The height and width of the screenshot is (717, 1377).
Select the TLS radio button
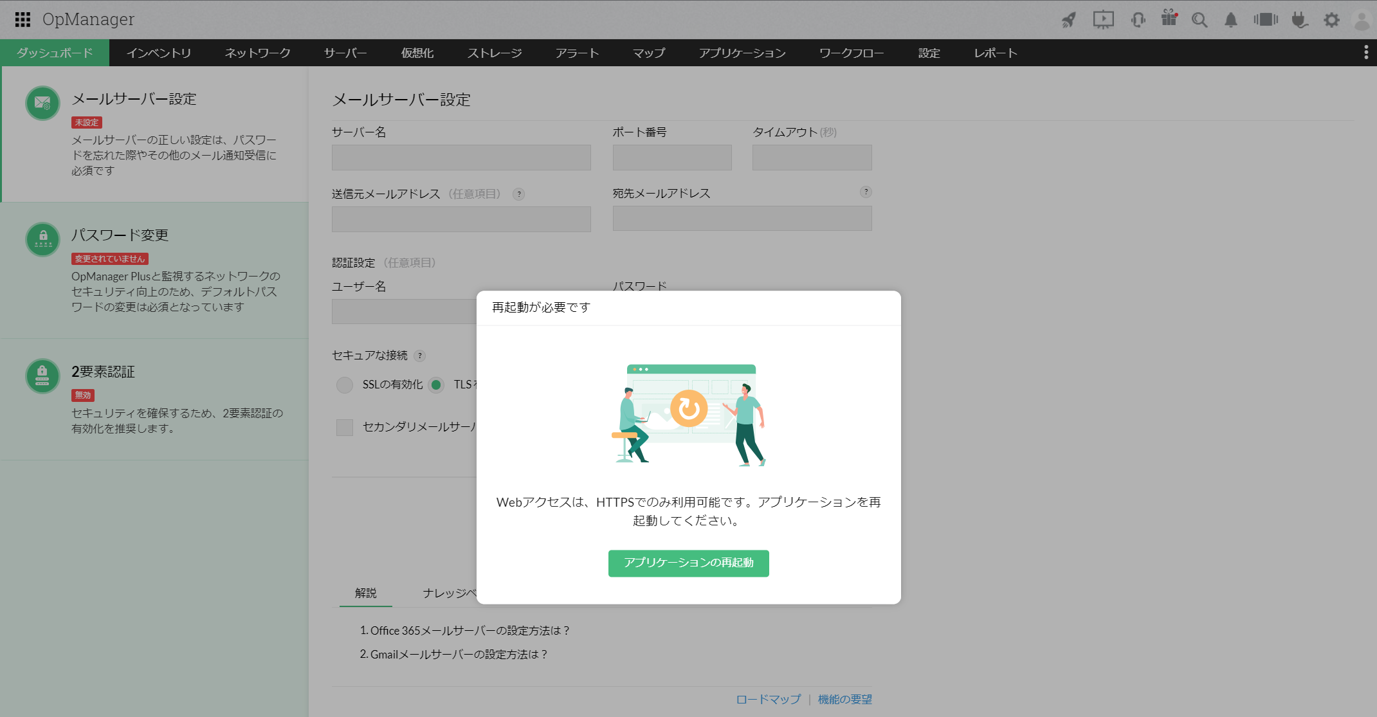pos(436,385)
